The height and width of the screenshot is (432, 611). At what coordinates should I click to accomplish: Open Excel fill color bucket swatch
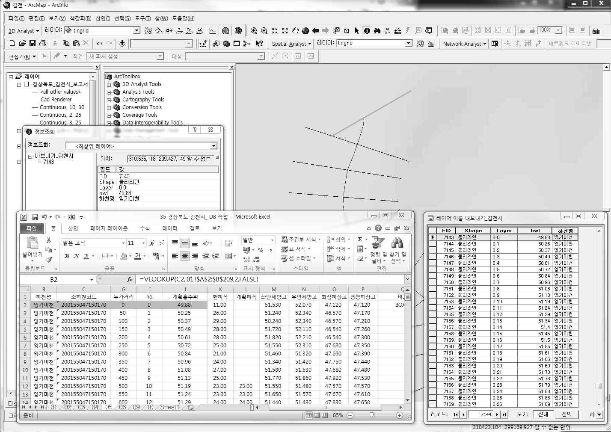point(124,256)
